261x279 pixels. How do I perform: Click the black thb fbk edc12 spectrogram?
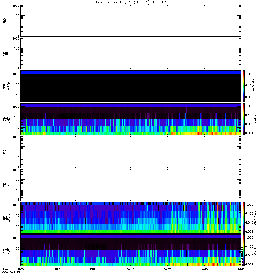[x=130, y=88]
